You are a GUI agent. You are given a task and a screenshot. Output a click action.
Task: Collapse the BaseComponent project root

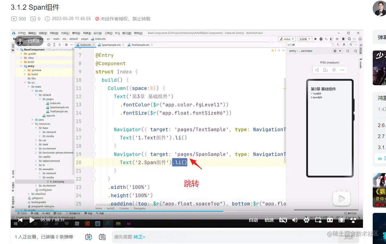(18, 50)
